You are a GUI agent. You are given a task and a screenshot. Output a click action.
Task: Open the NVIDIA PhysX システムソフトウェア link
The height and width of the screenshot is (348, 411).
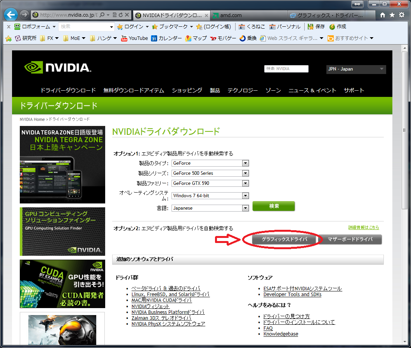[x=168, y=324]
